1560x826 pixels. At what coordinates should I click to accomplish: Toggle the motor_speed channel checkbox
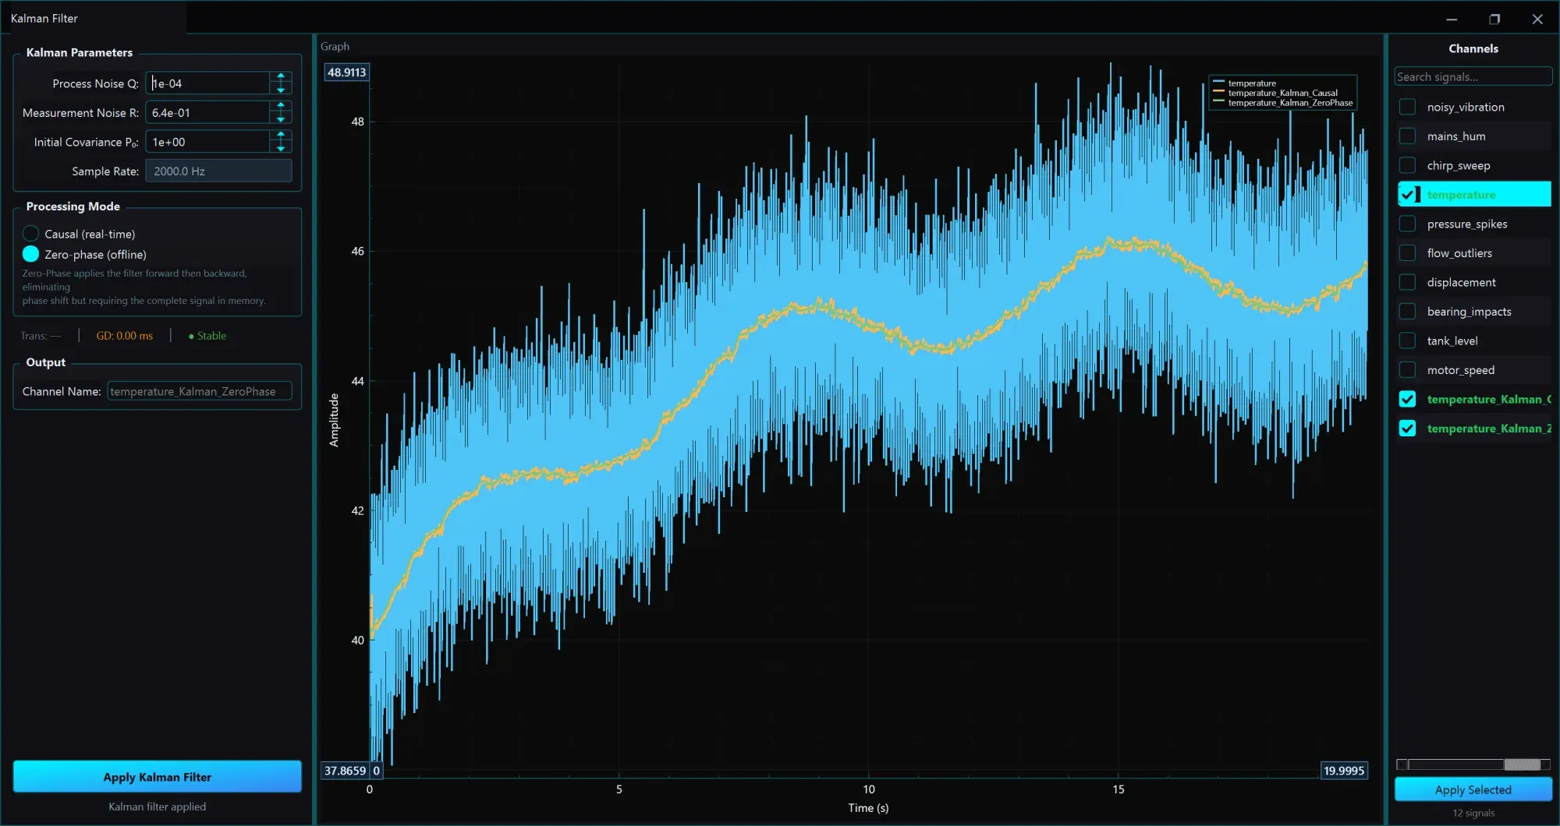tap(1407, 370)
